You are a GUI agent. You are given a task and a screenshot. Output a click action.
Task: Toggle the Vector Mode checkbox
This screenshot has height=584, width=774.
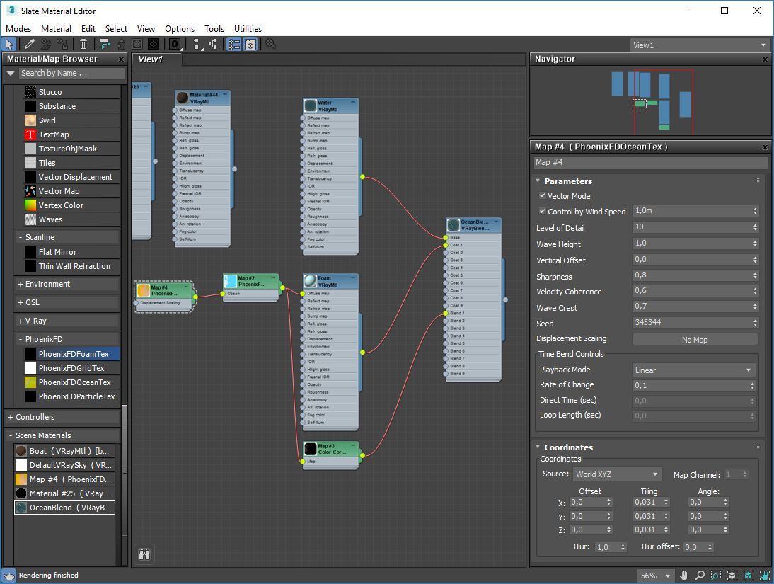pos(543,195)
